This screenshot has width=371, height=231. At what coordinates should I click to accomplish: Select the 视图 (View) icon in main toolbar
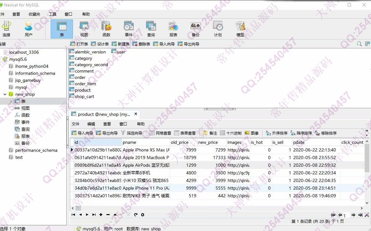84,29
